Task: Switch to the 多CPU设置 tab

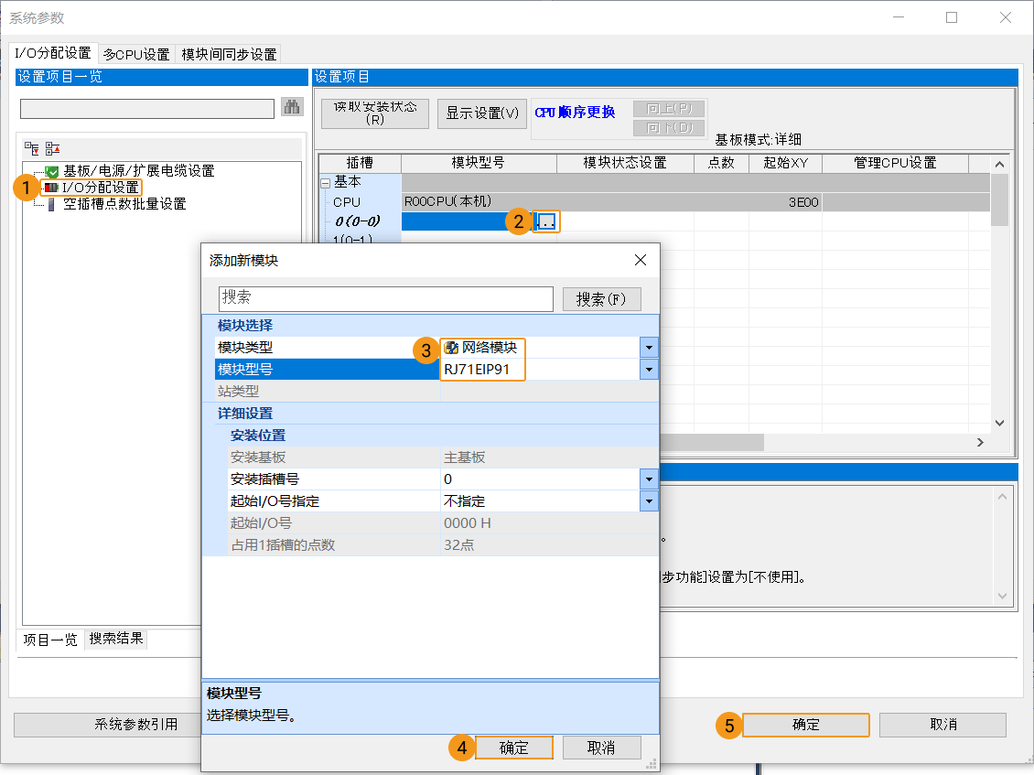Action: point(136,54)
